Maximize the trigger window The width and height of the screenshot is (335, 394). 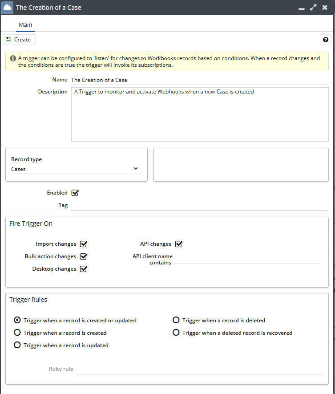point(313,8)
